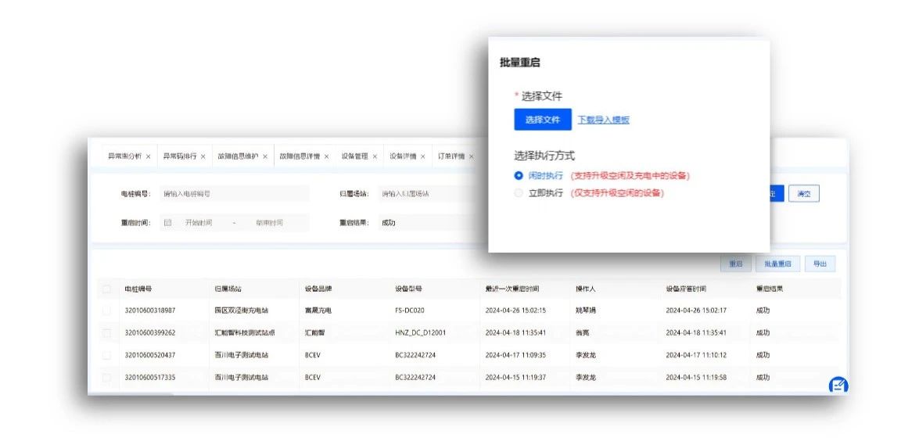
Task: Open the 重启结果 dropdown showing 成功
Action: click(x=430, y=223)
